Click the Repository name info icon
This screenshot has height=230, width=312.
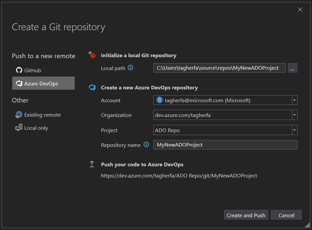pyautogui.click(x=146, y=145)
